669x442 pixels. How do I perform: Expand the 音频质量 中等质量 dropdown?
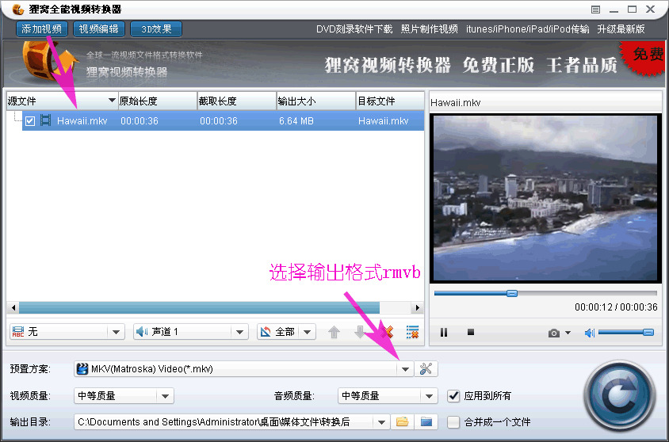click(x=429, y=396)
